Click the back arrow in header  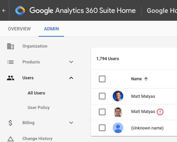4,11
